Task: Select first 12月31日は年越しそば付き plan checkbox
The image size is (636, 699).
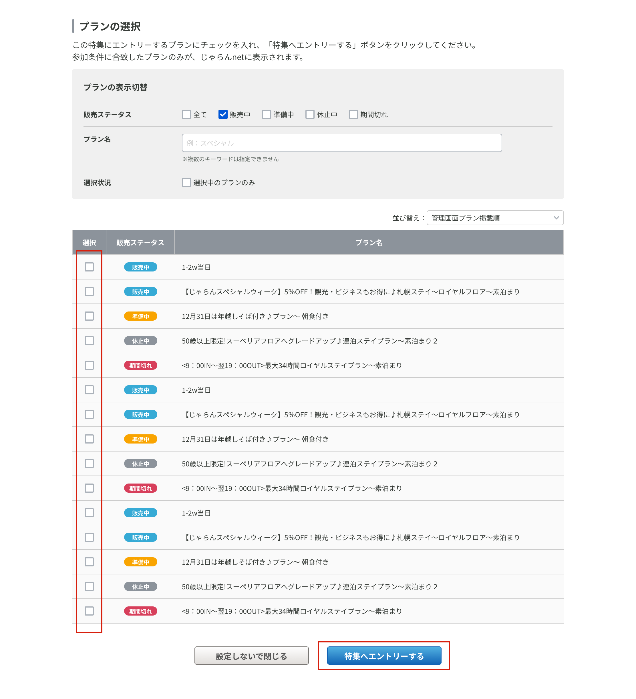Action: click(89, 316)
